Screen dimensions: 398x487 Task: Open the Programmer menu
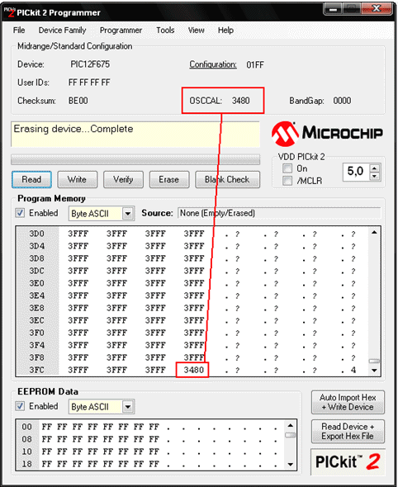tap(121, 30)
